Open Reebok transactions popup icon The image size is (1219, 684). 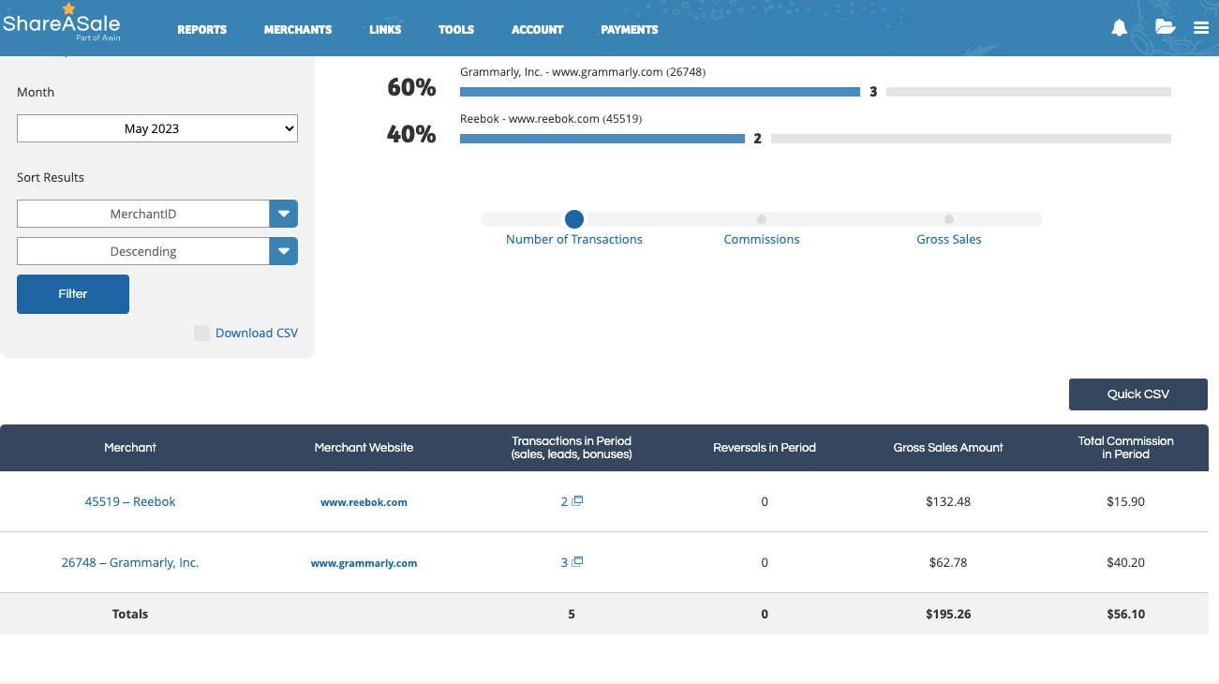point(577,501)
